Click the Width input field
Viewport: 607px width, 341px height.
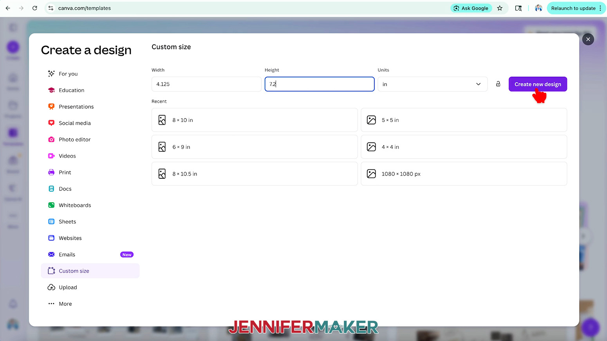(206, 84)
